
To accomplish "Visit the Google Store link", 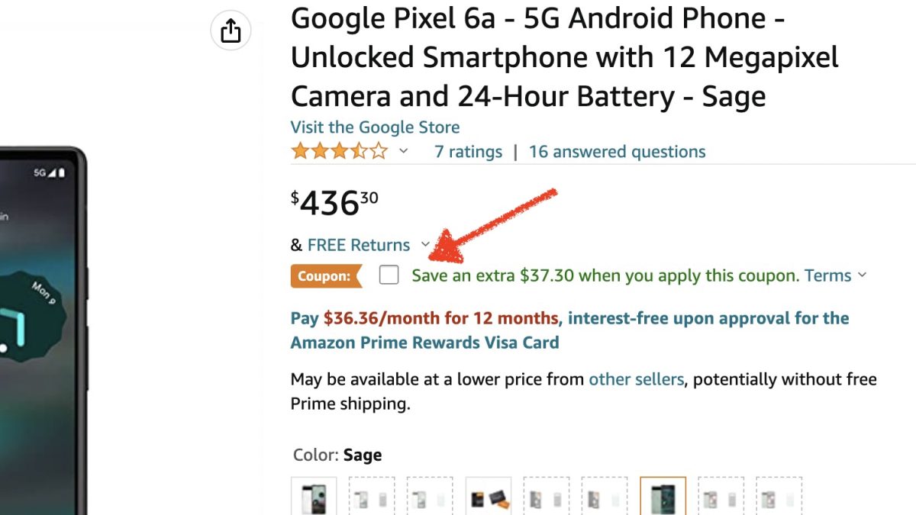I will point(375,127).
